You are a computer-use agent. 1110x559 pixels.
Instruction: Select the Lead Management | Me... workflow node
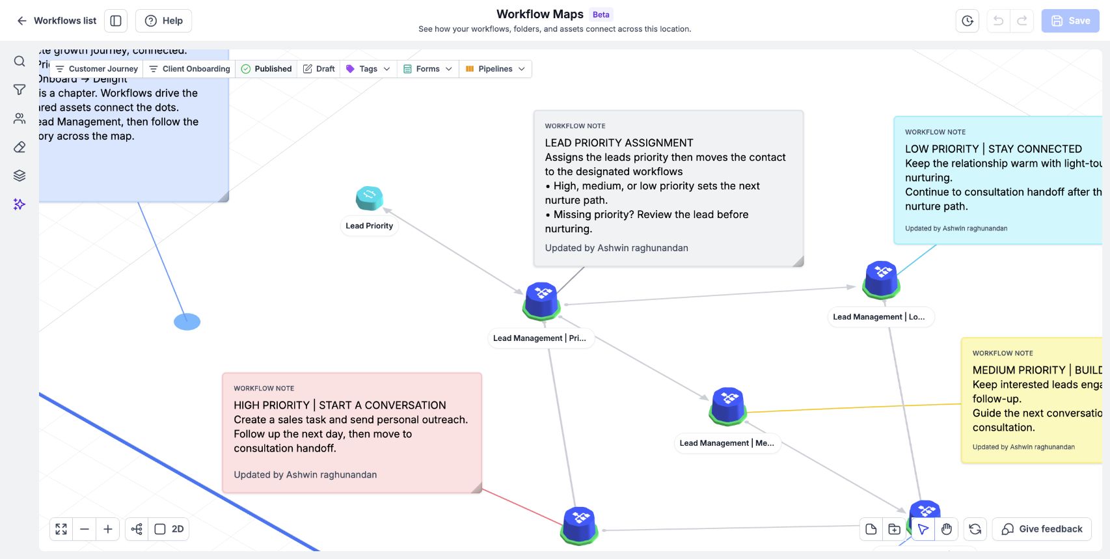(728, 406)
